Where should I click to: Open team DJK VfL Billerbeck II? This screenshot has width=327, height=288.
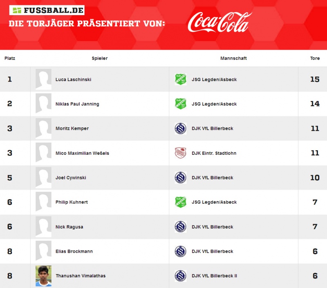pyautogui.click(x=214, y=276)
